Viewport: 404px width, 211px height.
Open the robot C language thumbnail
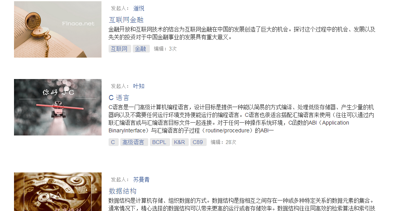pyautogui.click(x=58, y=107)
